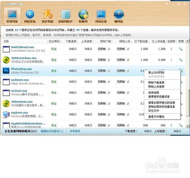Screen dimensions: 190x178
Task: Edit upload limit for svchost.exe
Action: [128, 93]
